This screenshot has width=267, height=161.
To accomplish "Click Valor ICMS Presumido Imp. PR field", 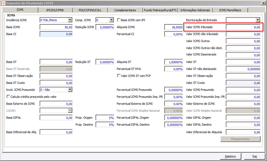I will point(243,97).
